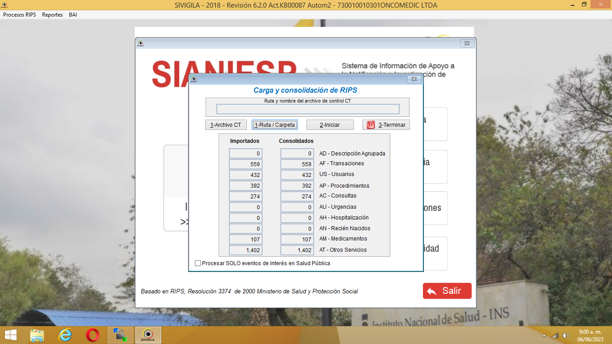Image resolution: width=612 pixels, height=344 pixels.
Task: Open Opera browser from the taskbar
Action: tap(93, 335)
